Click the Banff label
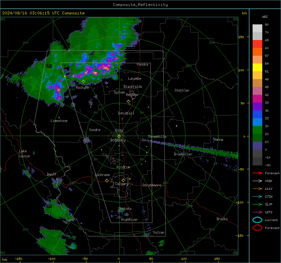The height and width of the screenshot is (263, 281). tap(52, 174)
